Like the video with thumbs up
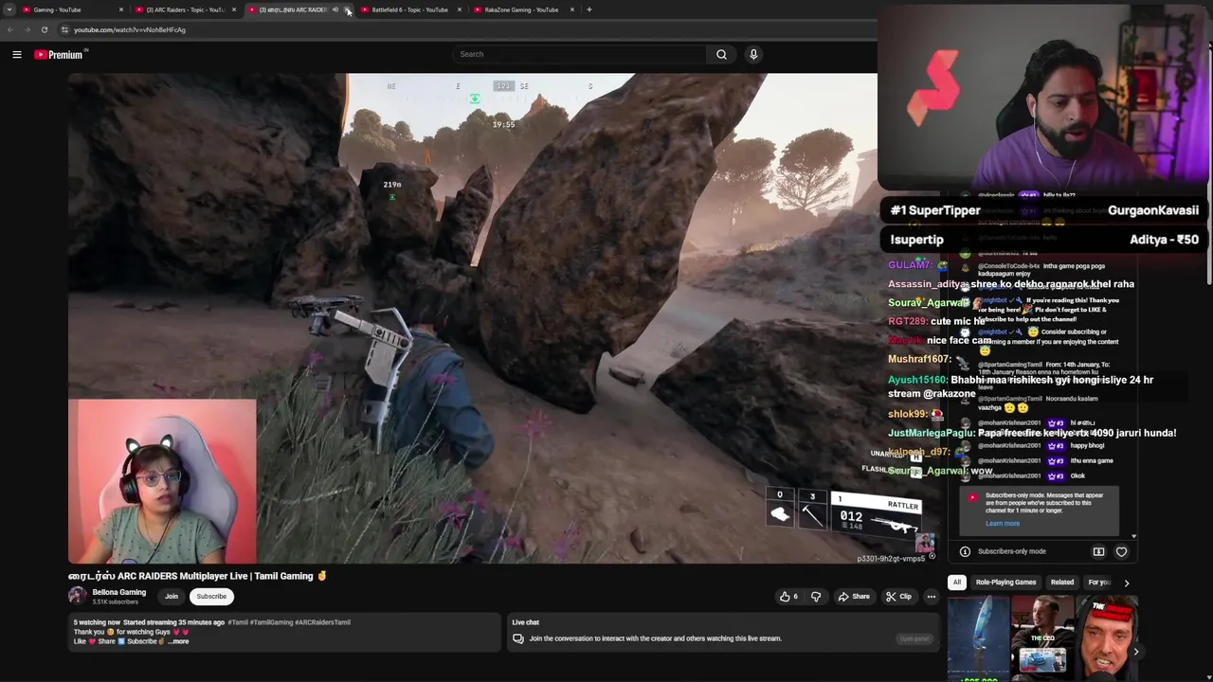The width and height of the screenshot is (1213, 682). 788,597
